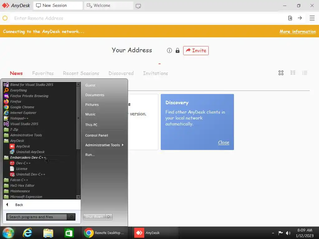Switch to list view icon
The height and width of the screenshot is (239, 319).
click(305, 73)
